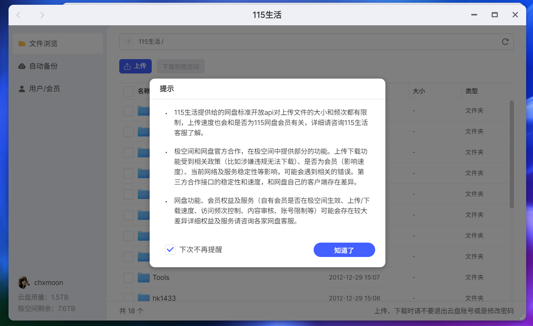The height and width of the screenshot is (326, 533).
Task: Select the Tools folder name
Action: [x=161, y=277]
